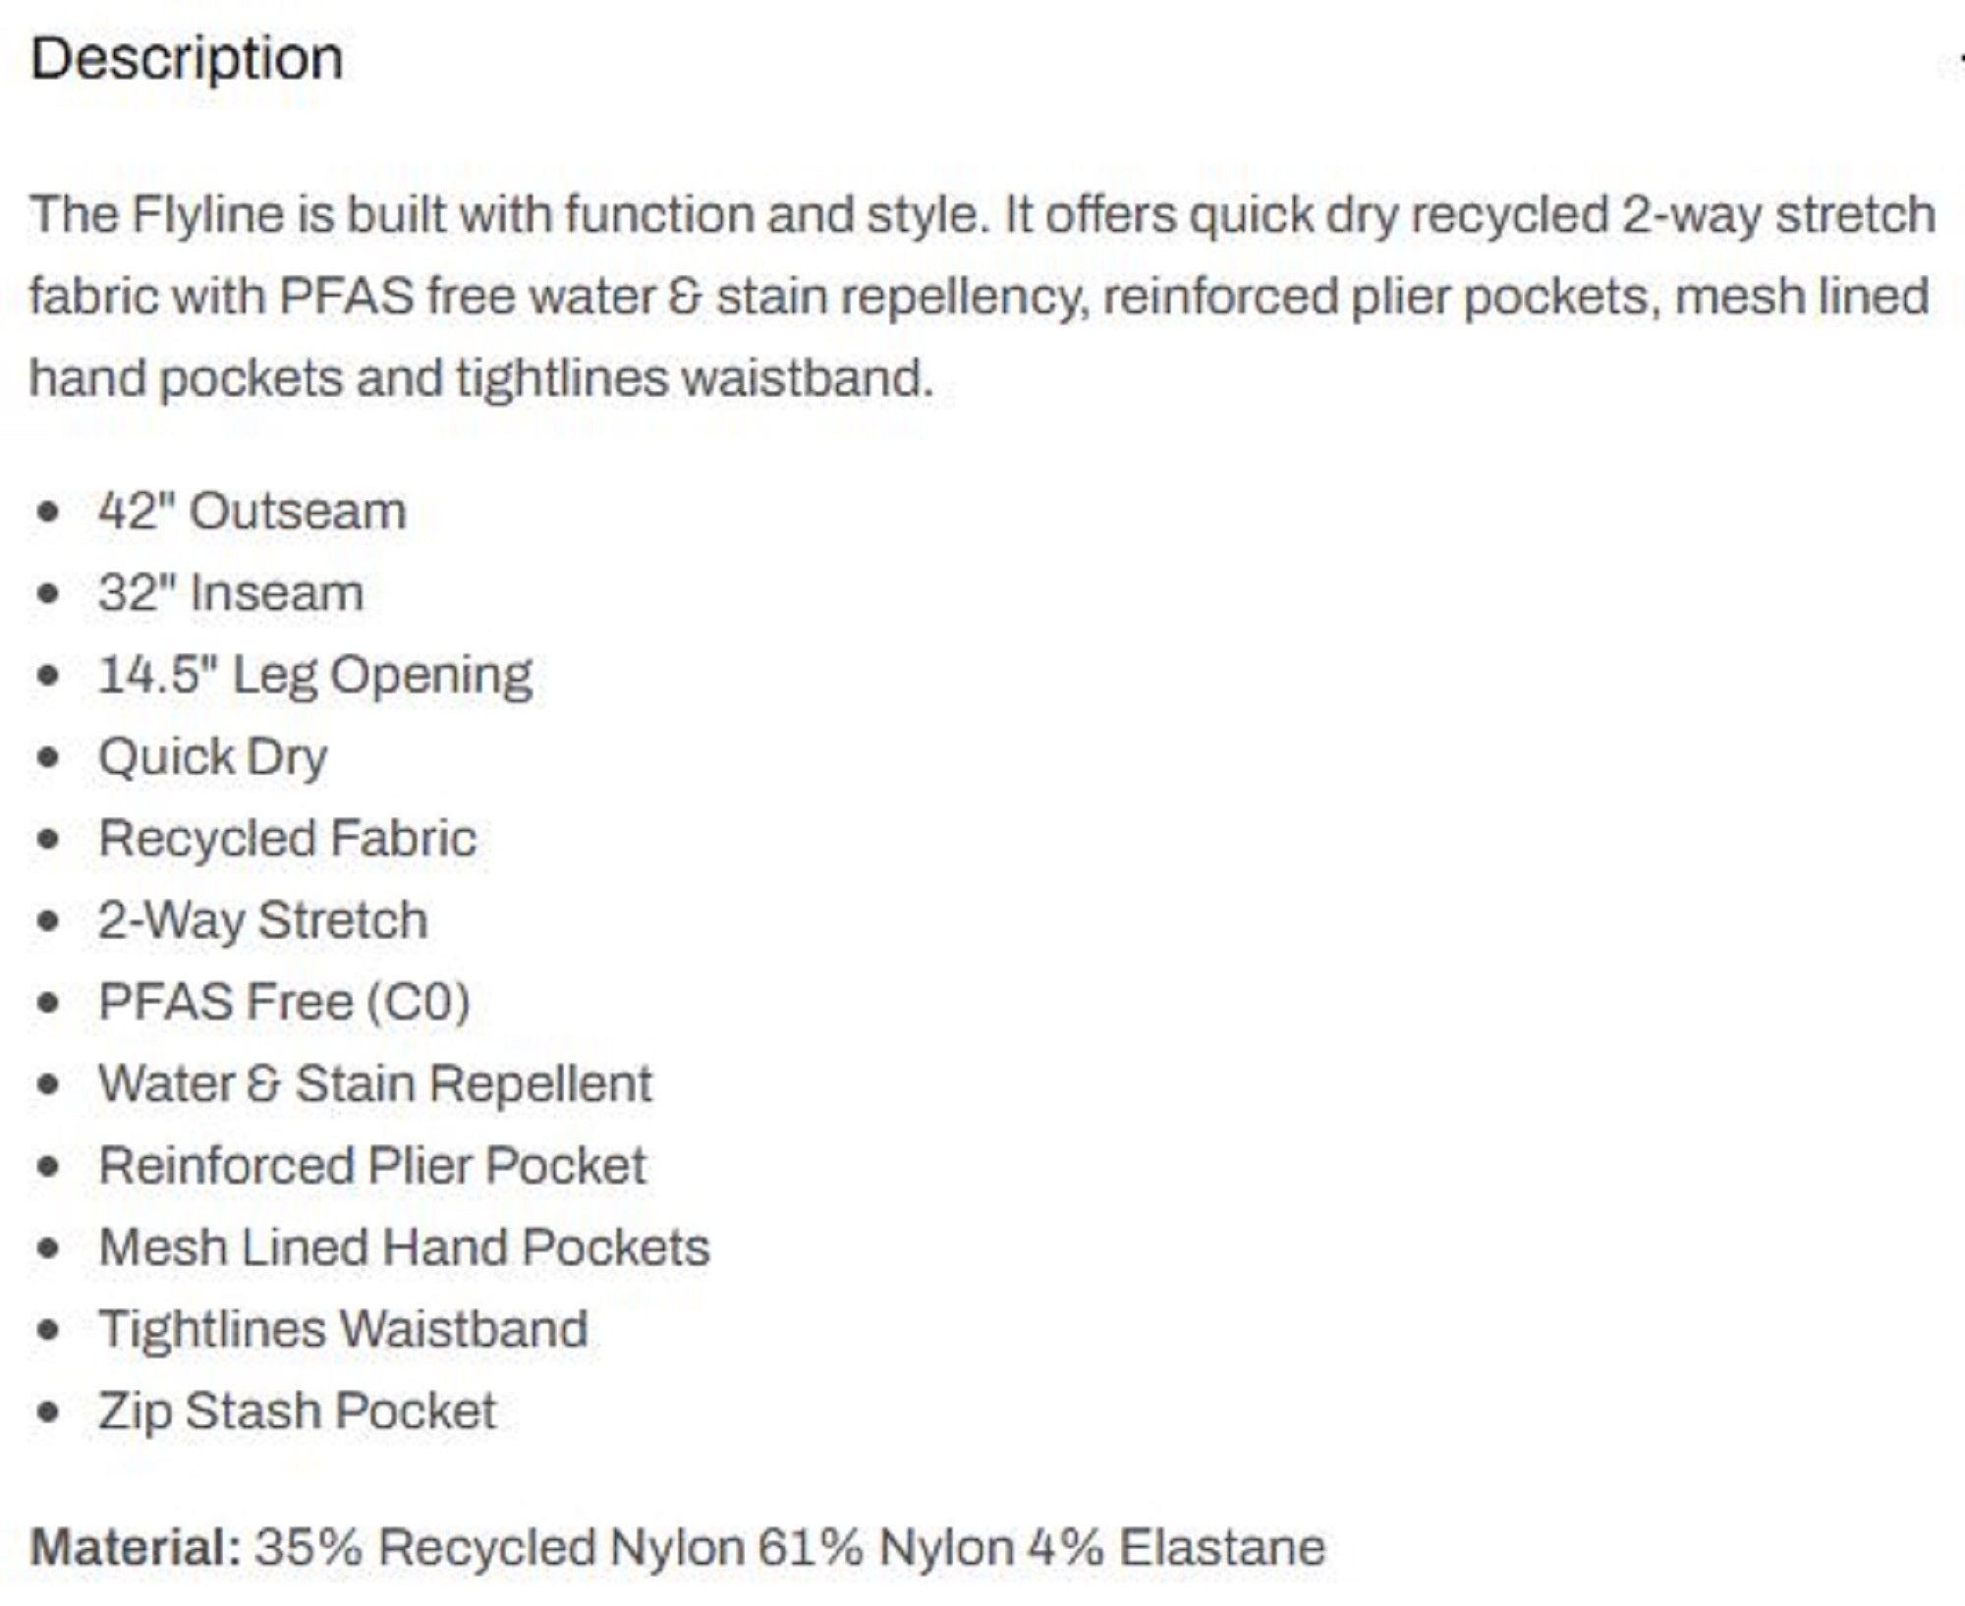The height and width of the screenshot is (1606, 1965).
Task: Click the 4% Elastane text
Action: coord(1177,1548)
